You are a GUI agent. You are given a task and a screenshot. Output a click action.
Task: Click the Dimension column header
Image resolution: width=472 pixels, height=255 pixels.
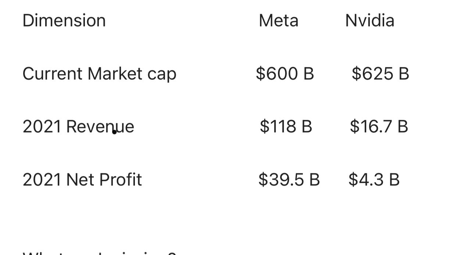[x=64, y=20]
